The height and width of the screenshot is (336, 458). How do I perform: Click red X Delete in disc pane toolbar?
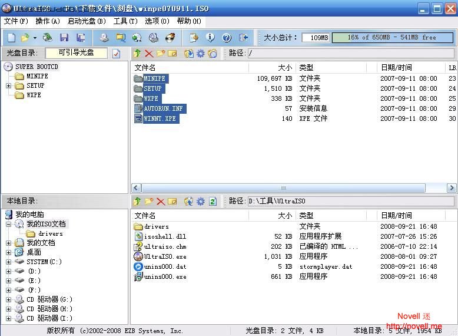pyautogui.click(x=149, y=53)
